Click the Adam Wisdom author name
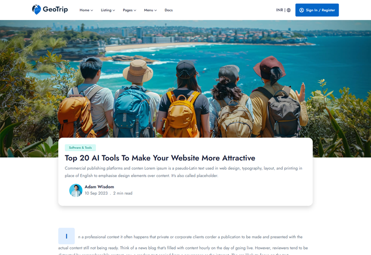The width and height of the screenshot is (371, 255). pos(99,187)
